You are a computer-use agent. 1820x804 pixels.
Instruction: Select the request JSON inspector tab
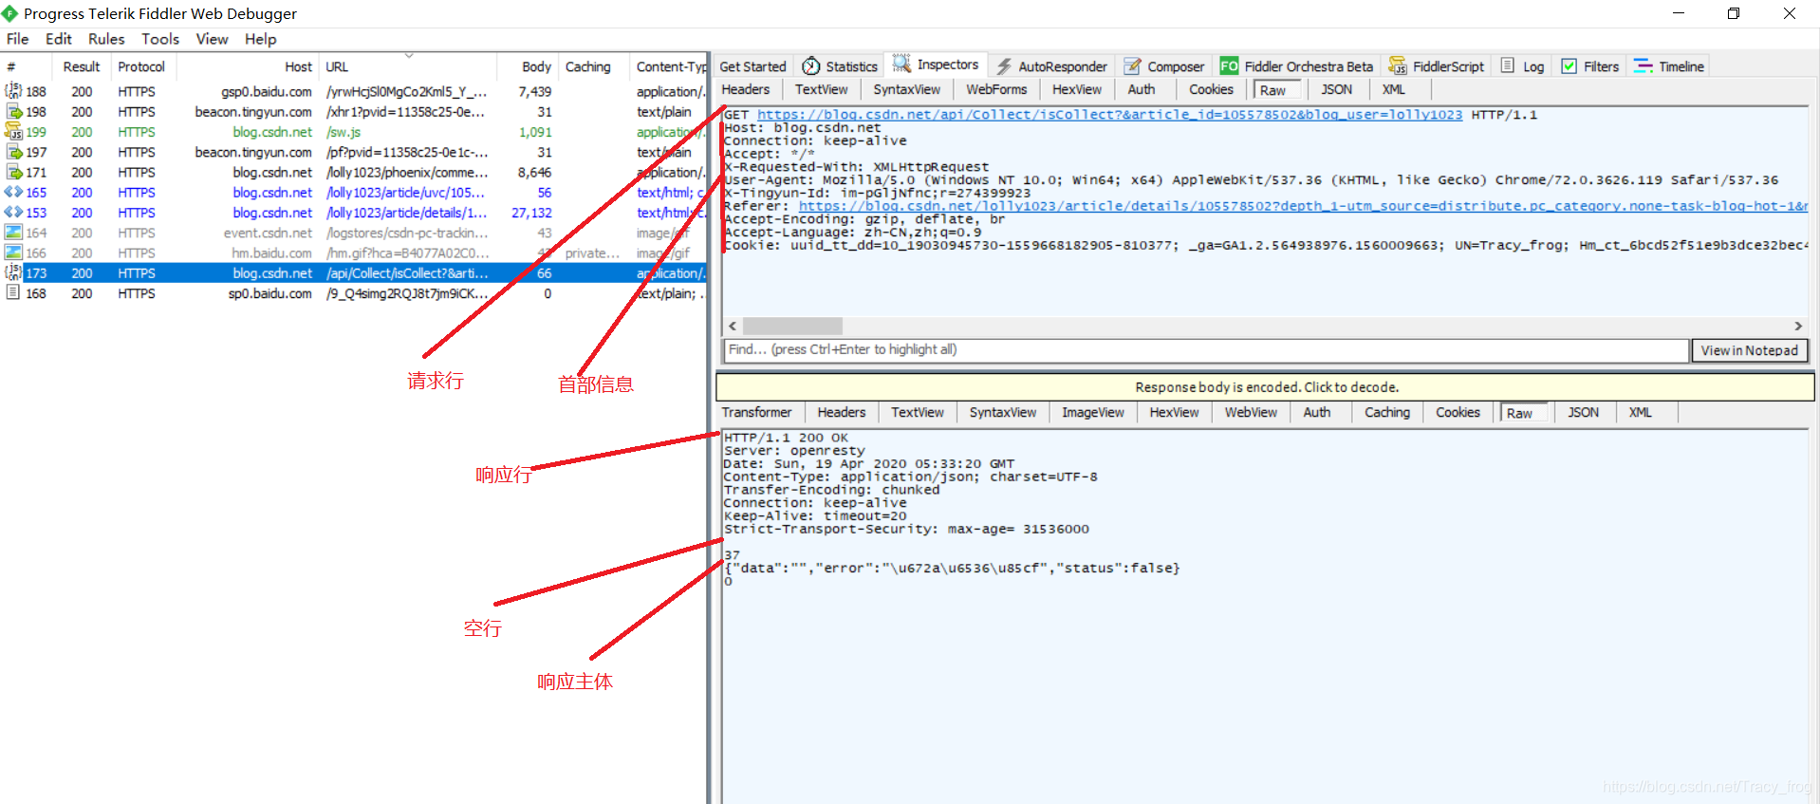point(1337,89)
